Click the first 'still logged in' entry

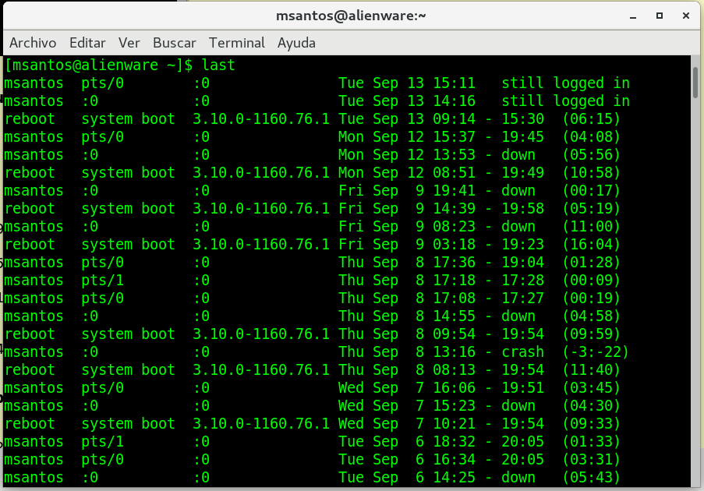(565, 83)
